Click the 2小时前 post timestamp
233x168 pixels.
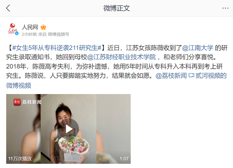click(x=29, y=34)
